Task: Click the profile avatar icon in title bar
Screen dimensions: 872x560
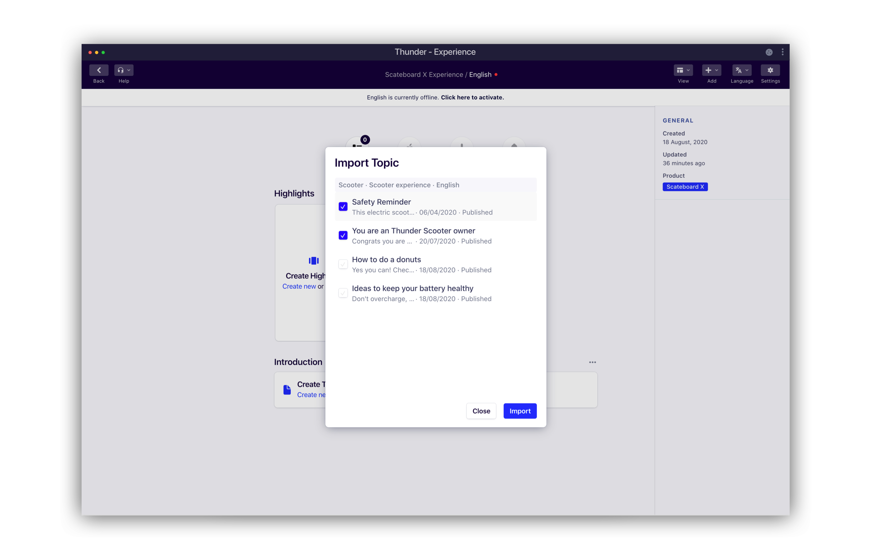Action: click(x=769, y=52)
